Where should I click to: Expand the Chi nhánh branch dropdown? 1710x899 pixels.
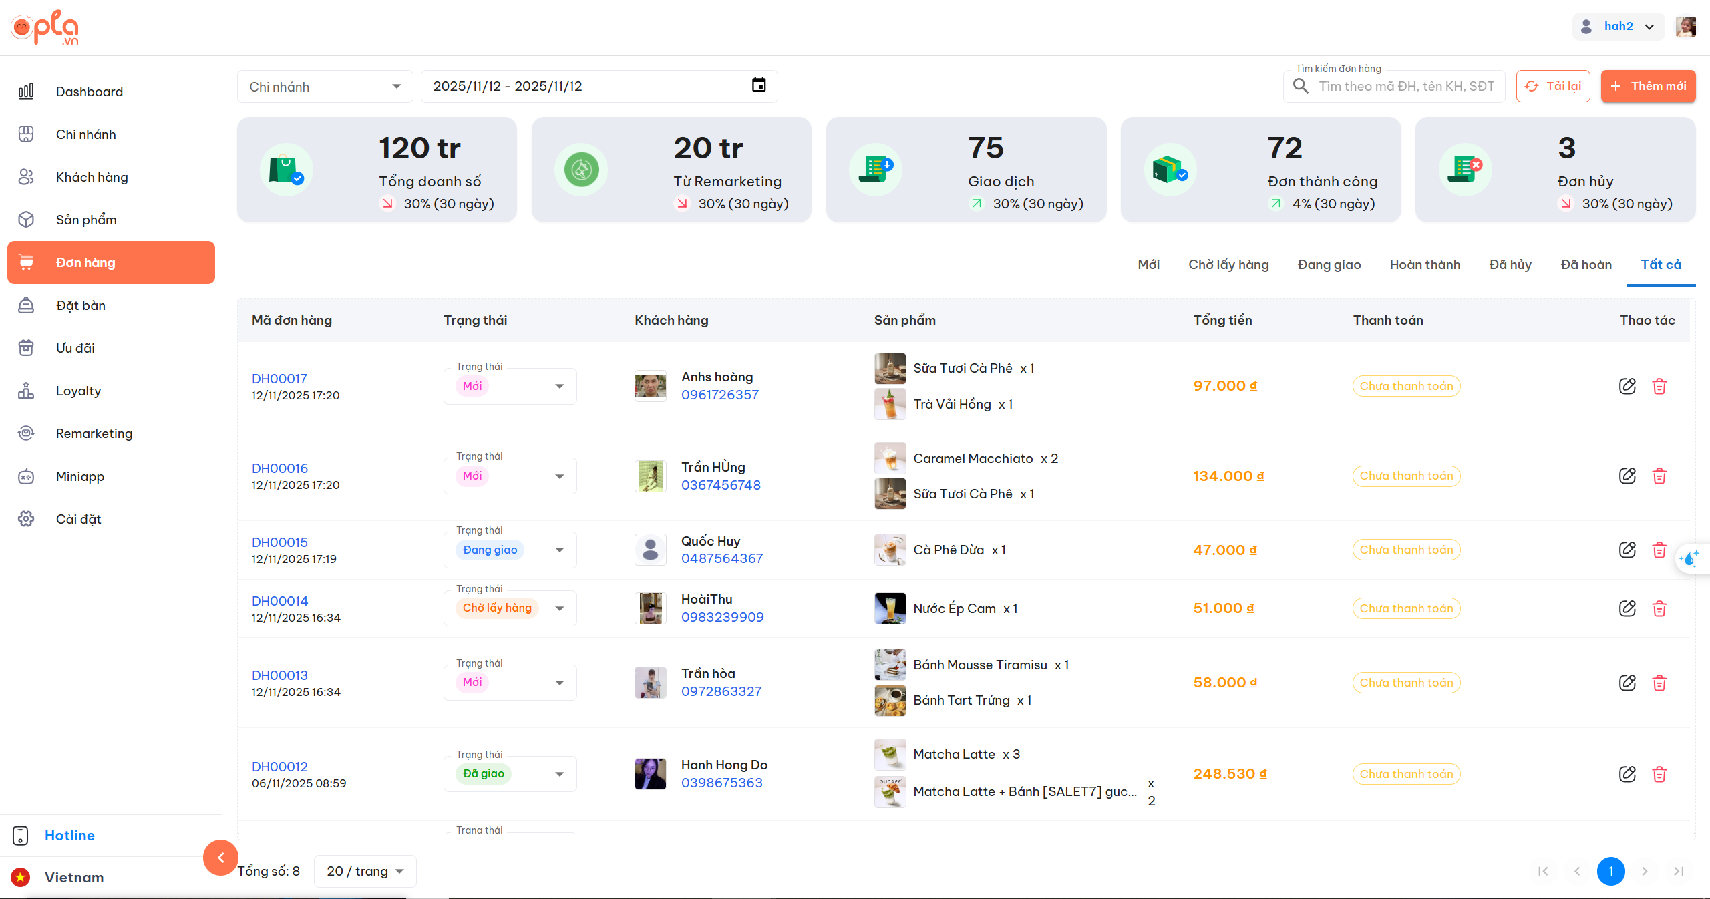pos(325,87)
